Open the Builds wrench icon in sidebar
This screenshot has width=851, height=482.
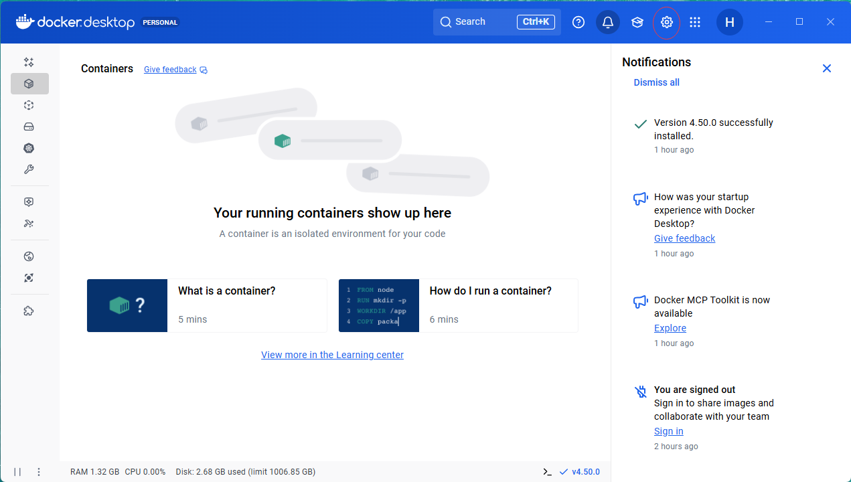(x=29, y=169)
